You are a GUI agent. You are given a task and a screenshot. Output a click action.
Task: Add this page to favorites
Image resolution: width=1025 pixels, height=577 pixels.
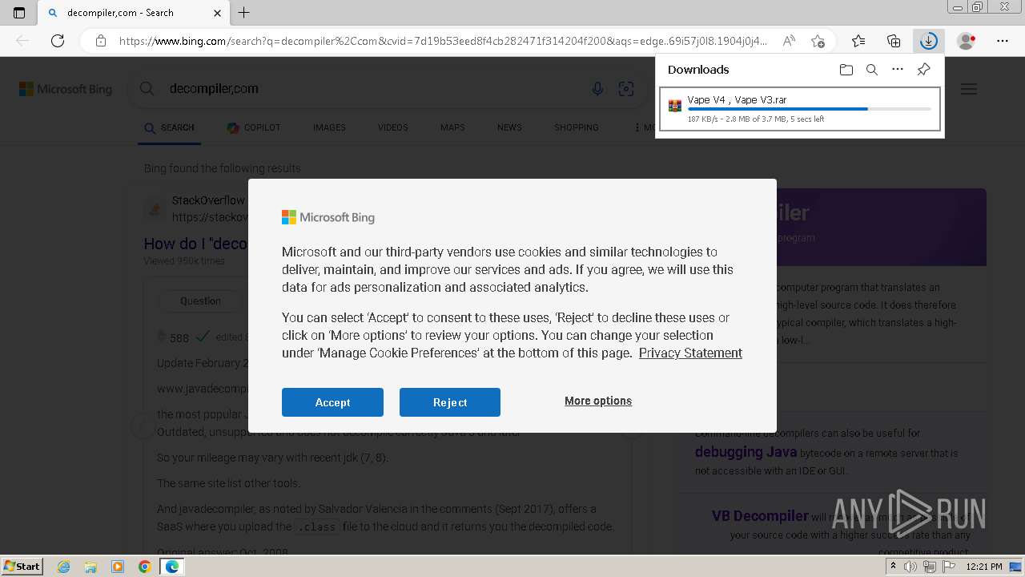click(818, 41)
